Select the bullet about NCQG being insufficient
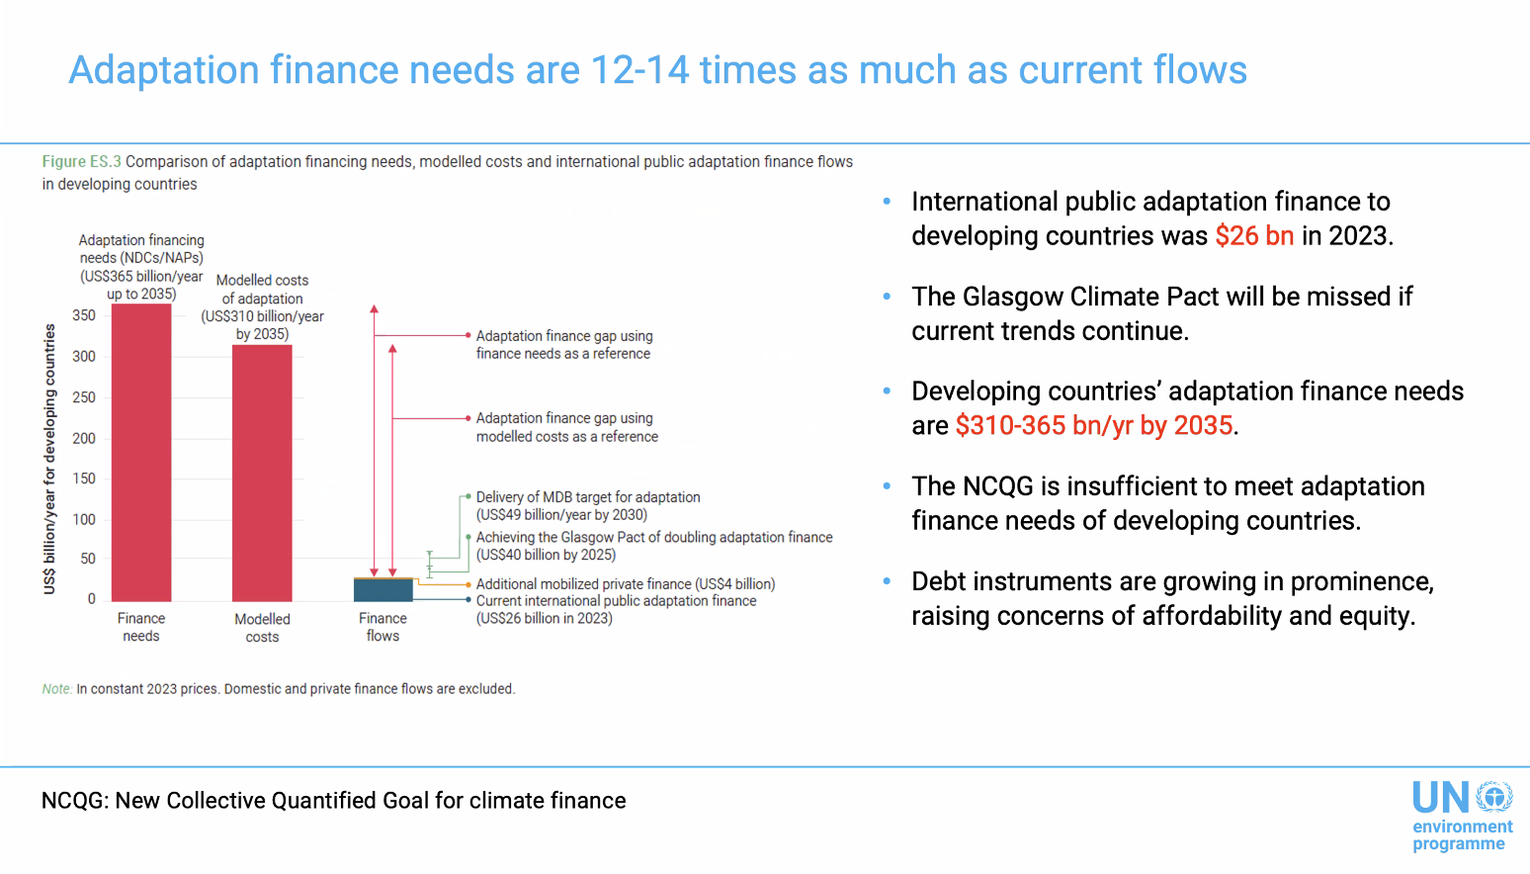The image size is (1530, 874). pos(1167,503)
